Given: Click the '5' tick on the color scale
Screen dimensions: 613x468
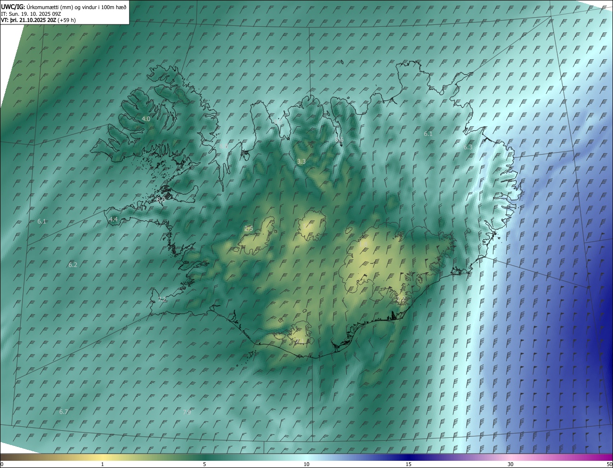Looking at the screenshot, I should (x=204, y=464).
